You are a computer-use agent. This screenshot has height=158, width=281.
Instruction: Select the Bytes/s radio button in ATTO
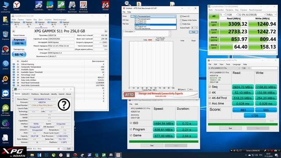pos(179,90)
